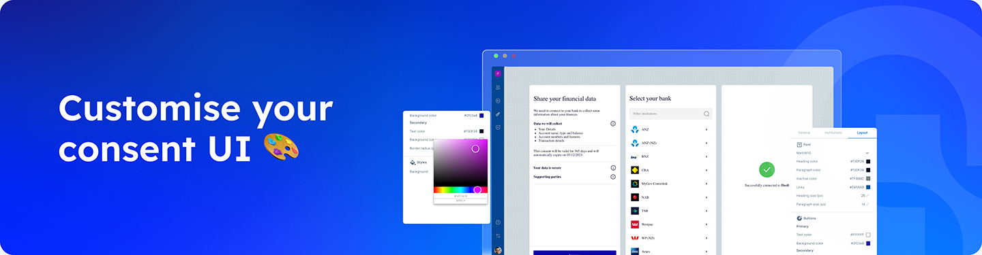The width and height of the screenshot is (982, 255).
Task: Click the key icon in the sidebar
Action: point(498,114)
